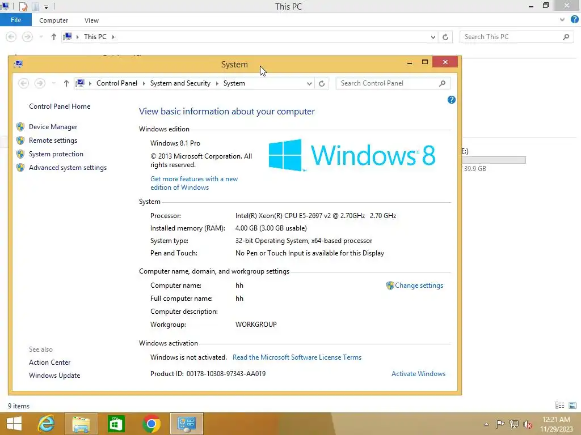This screenshot has width=581, height=435.
Task: Switch This PC to details view icon
Action: coord(560,406)
